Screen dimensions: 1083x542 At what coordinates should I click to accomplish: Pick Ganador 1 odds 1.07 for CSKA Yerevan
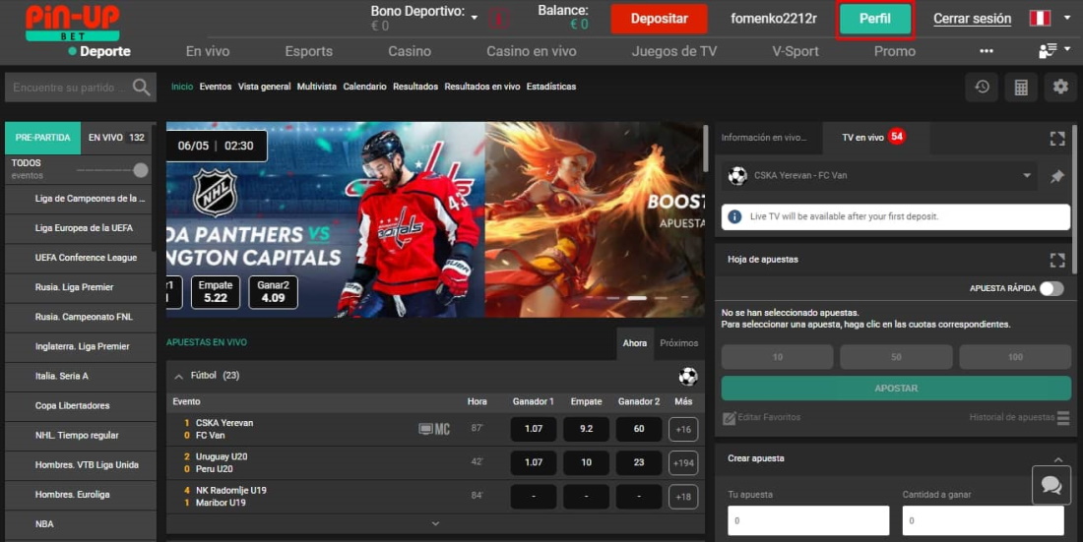pos(534,430)
